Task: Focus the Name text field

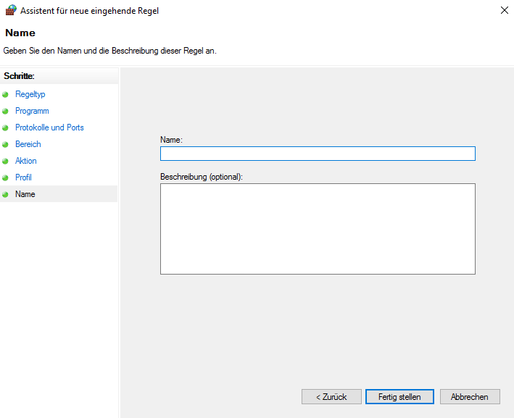Action: coord(318,154)
